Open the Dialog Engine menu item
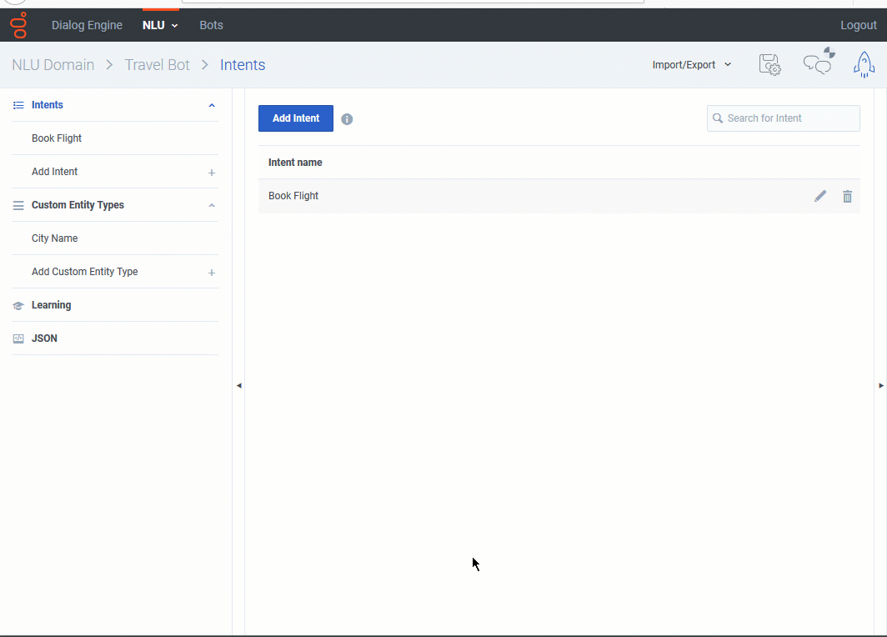 [87, 25]
